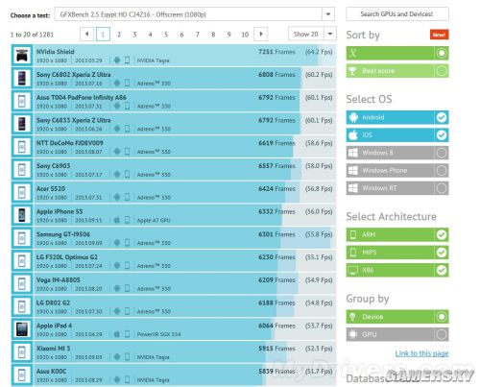Click the 5839 Frames score bar

(x=184, y=375)
